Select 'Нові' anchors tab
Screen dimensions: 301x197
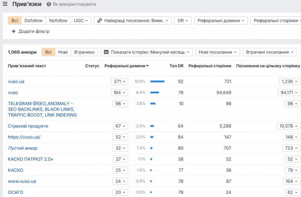[x=63, y=52]
